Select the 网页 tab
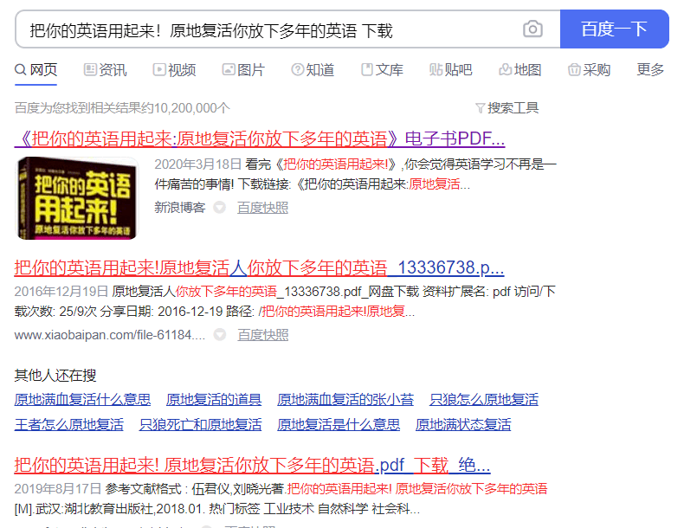This screenshot has height=528, width=684. coord(35,70)
